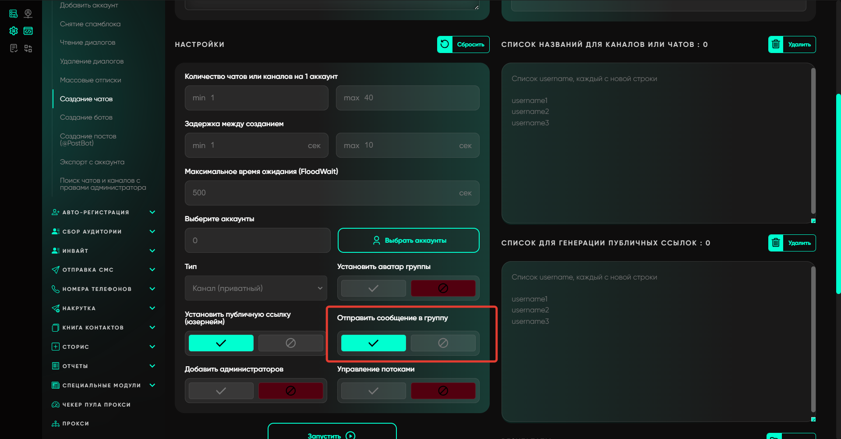The image size is (841, 439).
Task: Click the Выбрать аккаунты button
Action: (408, 241)
